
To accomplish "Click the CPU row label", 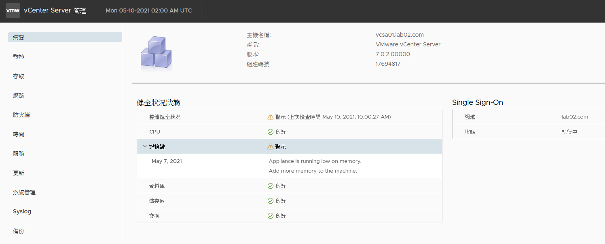I will [155, 132].
